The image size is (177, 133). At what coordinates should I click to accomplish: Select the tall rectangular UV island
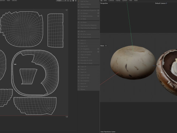point(56,30)
